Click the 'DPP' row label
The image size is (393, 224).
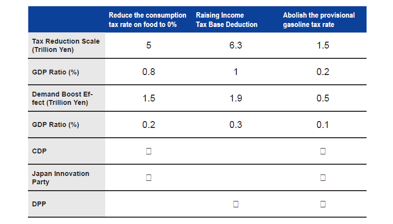(x=39, y=204)
